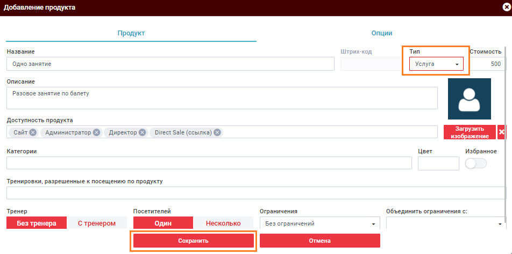Open Объединить ограничения с dropdown

click(x=445, y=223)
